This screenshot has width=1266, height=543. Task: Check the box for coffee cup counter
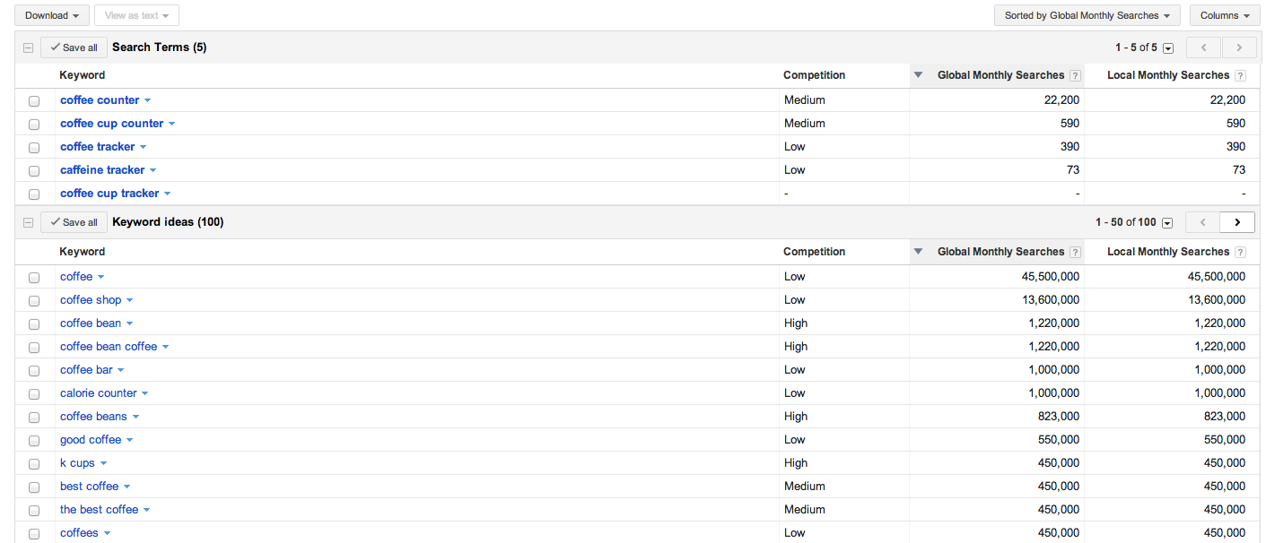(34, 125)
